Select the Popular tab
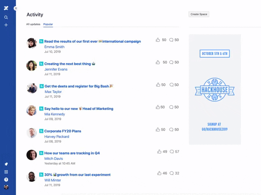 pyautogui.click(x=48, y=24)
